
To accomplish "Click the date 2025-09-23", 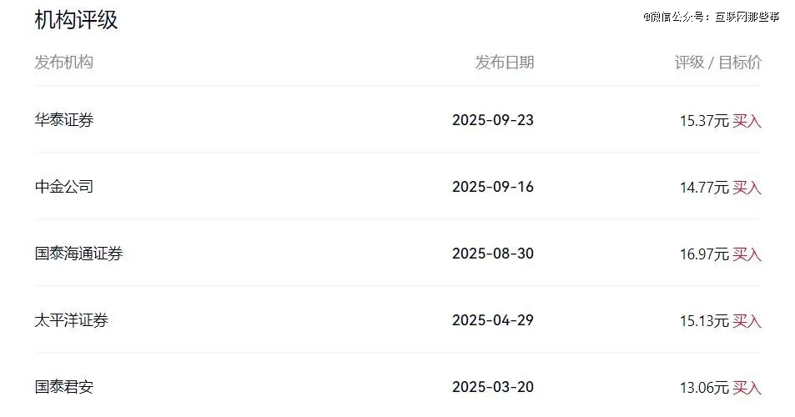I will [x=492, y=120].
